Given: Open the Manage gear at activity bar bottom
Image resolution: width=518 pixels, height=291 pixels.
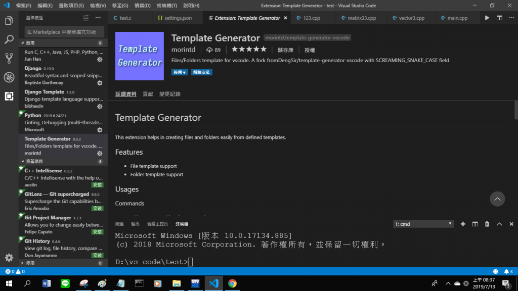Looking at the screenshot, I should point(9,257).
